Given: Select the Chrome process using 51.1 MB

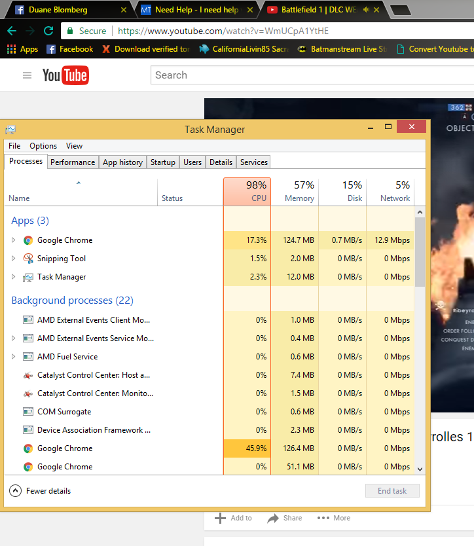Looking at the screenshot, I should (x=210, y=467).
